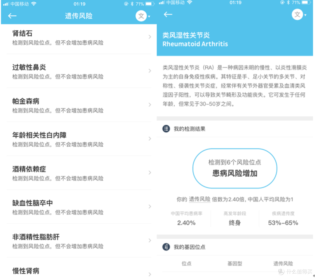The image size is (315, 278).
Task: Tap the 遗传风险 title on the list screen
Action: [x=79, y=16]
